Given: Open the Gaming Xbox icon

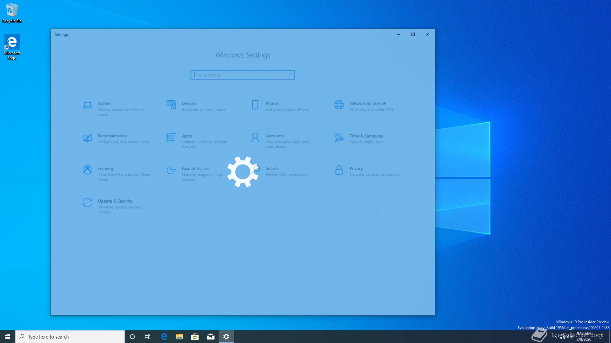Looking at the screenshot, I should 87,170.
